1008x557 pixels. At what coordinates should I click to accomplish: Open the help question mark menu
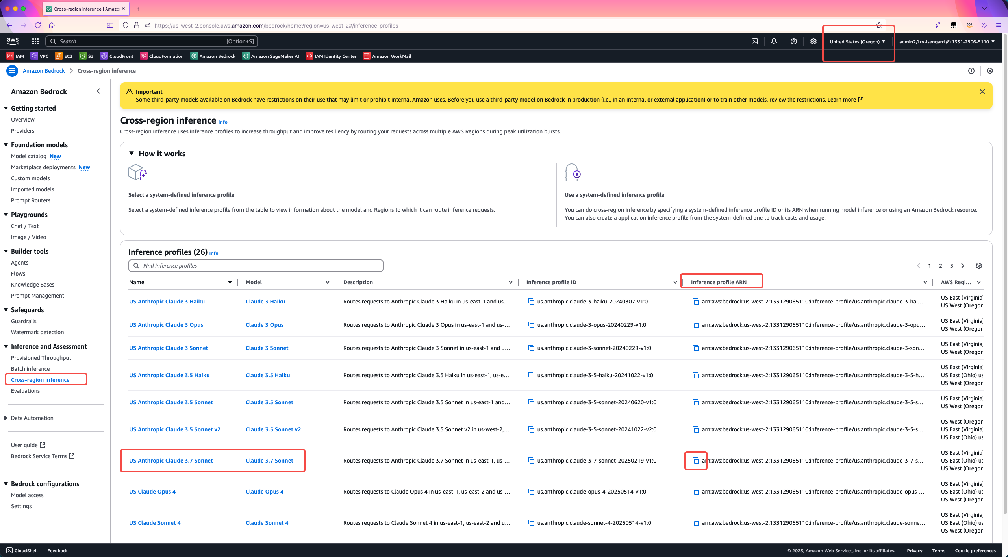pos(794,41)
